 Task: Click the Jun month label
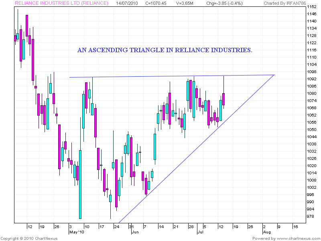pyautogui.click(x=135, y=232)
